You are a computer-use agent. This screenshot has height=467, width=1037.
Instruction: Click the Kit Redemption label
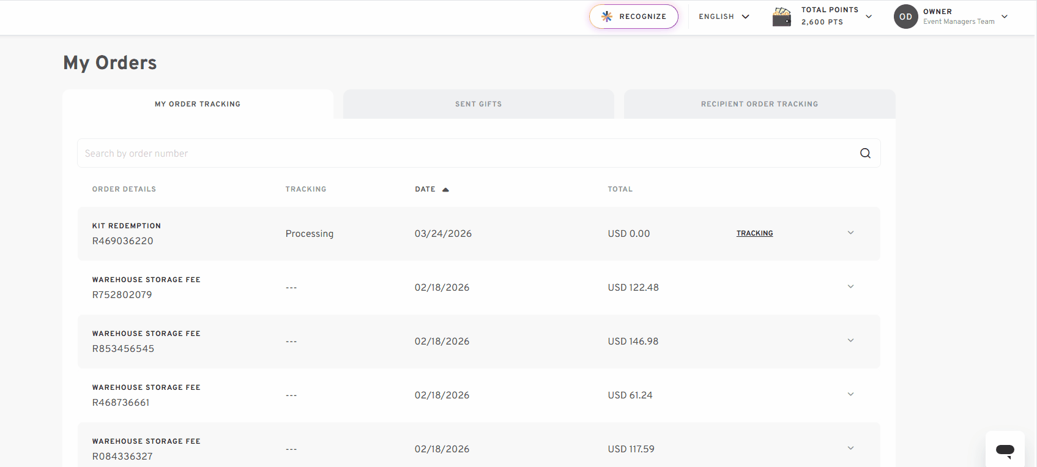click(x=127, y=226)
